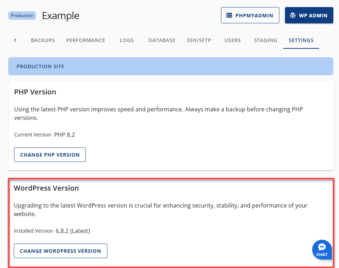Open the DATABASE tab
Screen dimensions: 339x268
click(162, 40)
